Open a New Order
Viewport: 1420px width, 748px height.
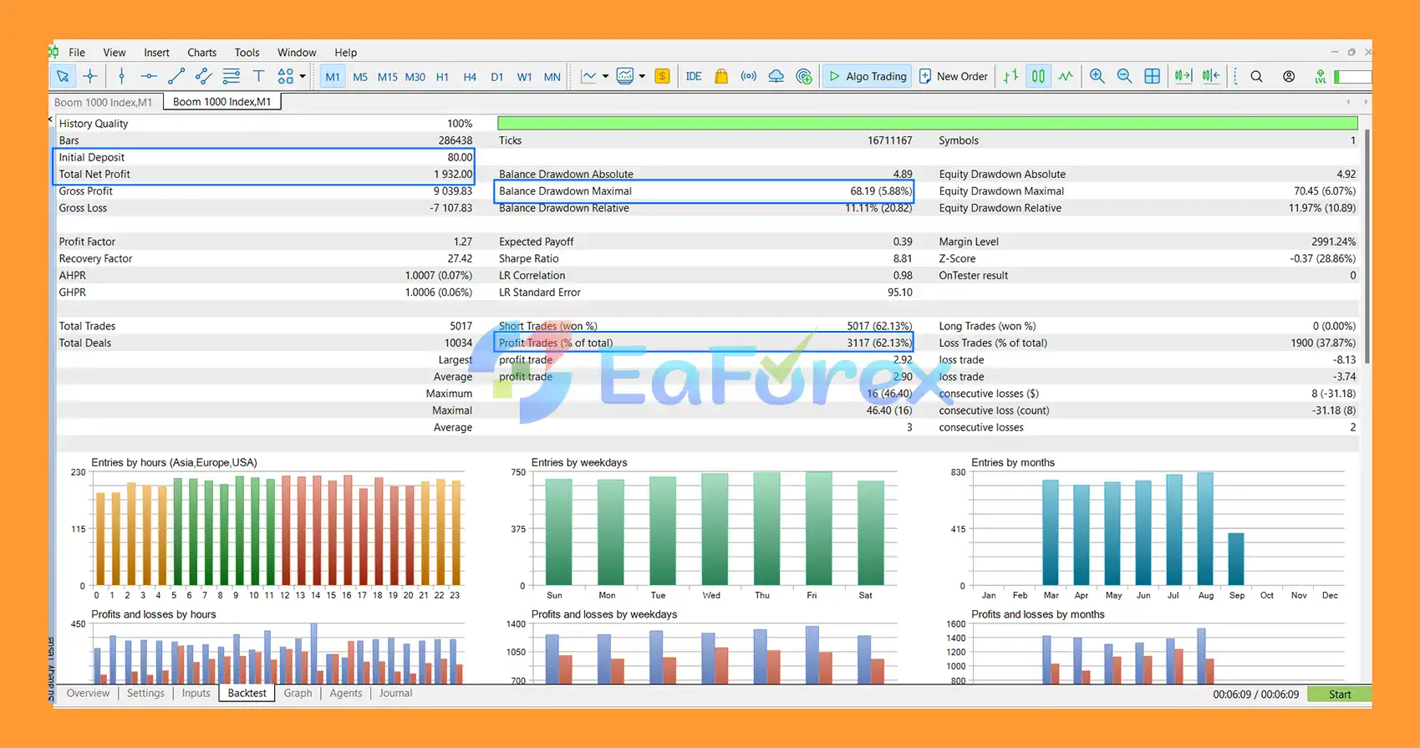pyautogui.click(x=954, y=76)
